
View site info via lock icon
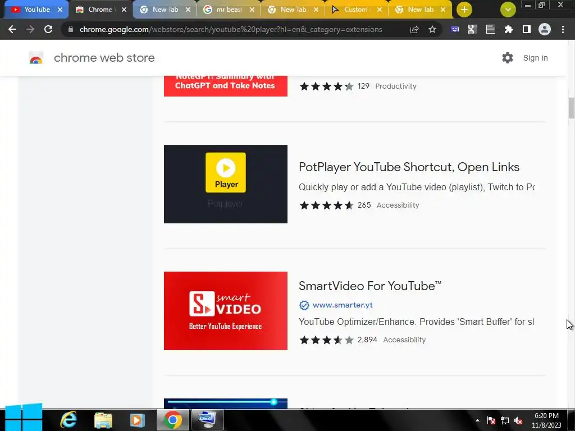point(70,29)
